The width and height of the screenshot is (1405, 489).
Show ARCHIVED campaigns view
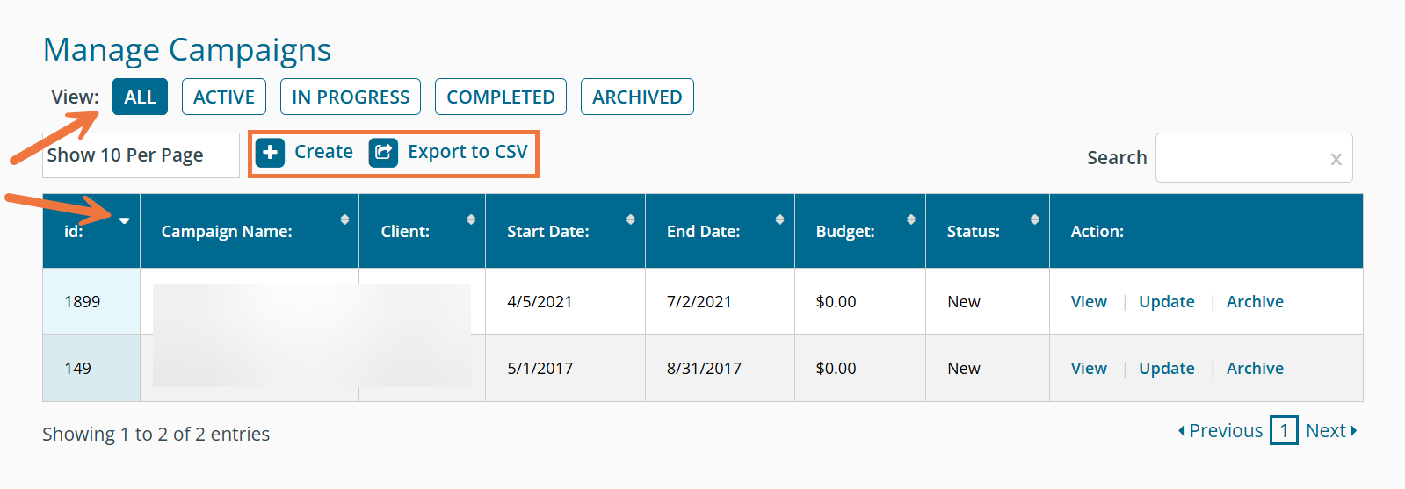pyautogui.click(x=637, y=97)
